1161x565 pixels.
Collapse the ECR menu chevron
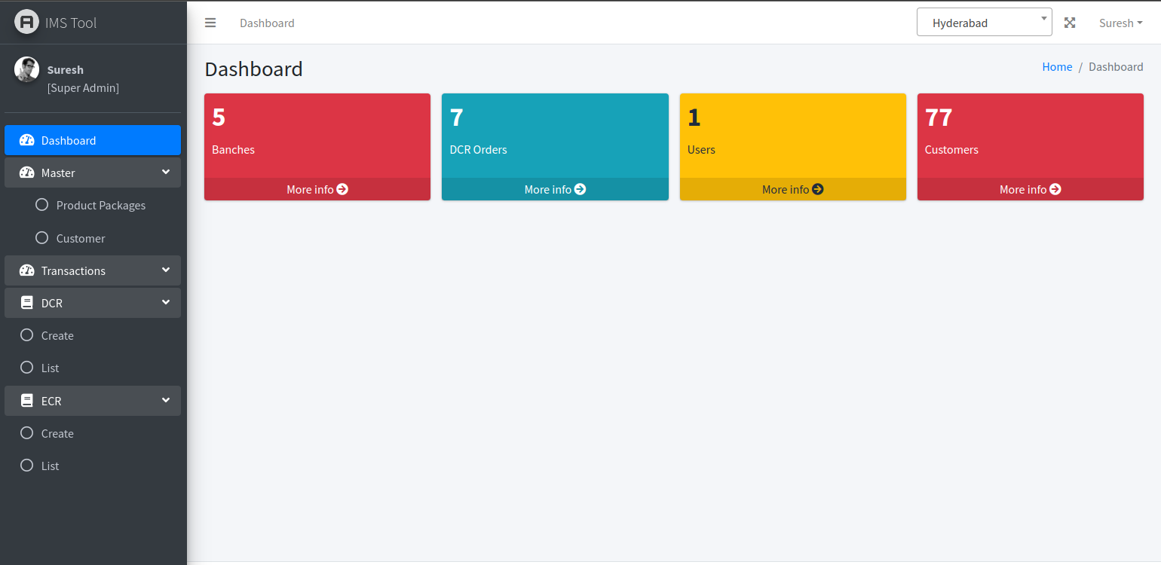tap(166, 401)
